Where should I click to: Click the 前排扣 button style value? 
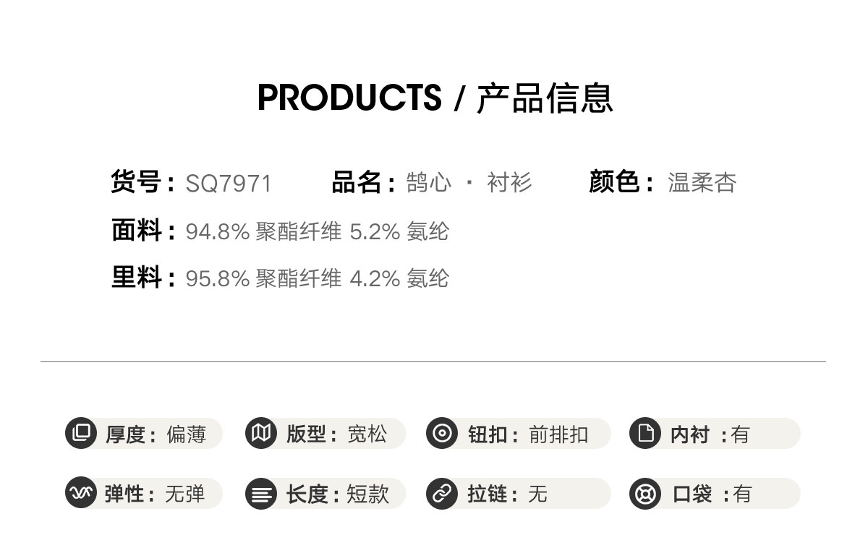click(x=558, y=434)
